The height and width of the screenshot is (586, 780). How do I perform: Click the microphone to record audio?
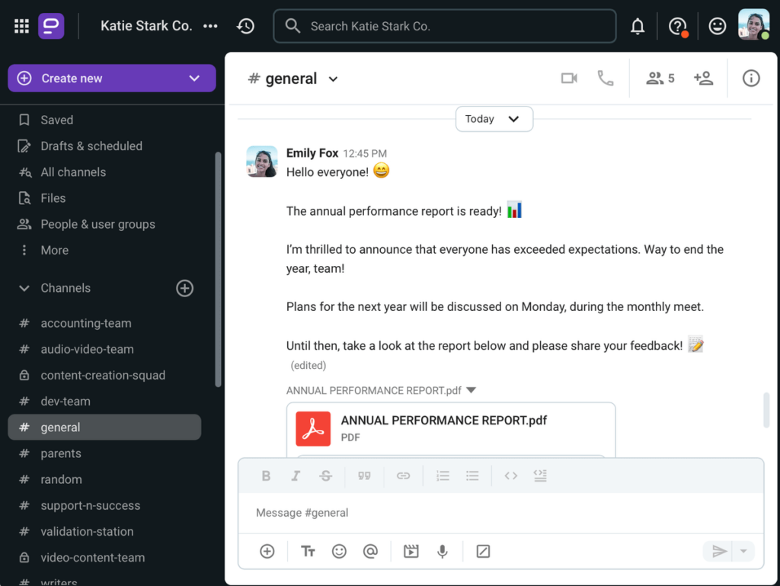tap(442, 552)
